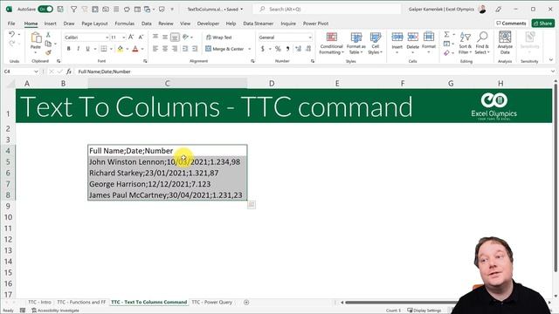Click the Format Painter brush icon

[x=48, y=52]
